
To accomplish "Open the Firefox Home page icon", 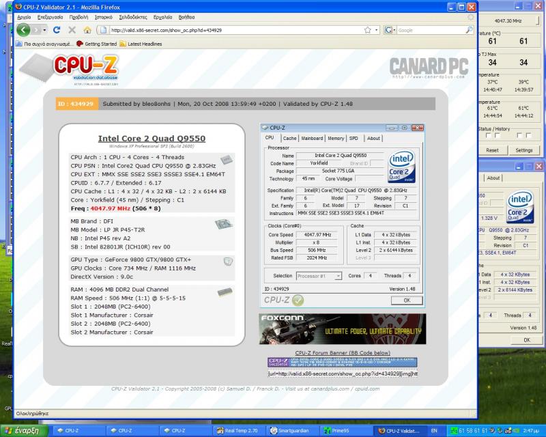I will [x=87, y=30].
